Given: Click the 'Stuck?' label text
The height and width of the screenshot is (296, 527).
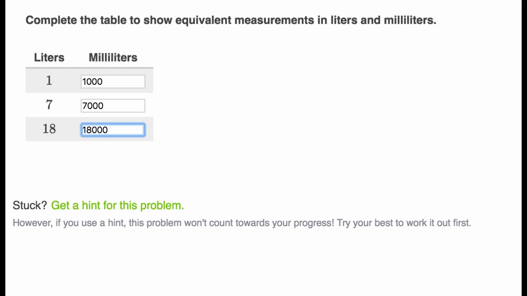Looking at the screenshot, I should pyautogui.click(x=30, y=206).
